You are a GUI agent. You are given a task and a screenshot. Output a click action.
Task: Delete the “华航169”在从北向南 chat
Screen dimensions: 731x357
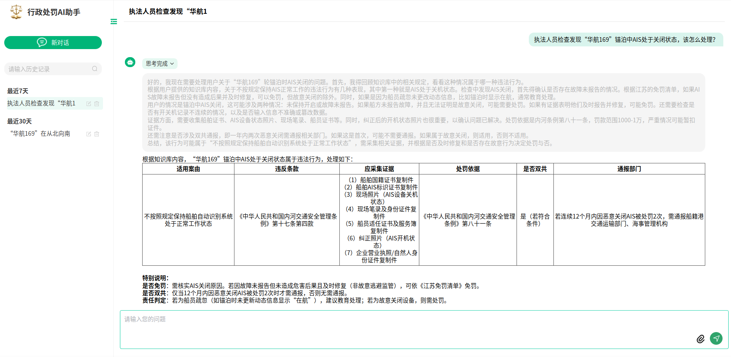97,134
